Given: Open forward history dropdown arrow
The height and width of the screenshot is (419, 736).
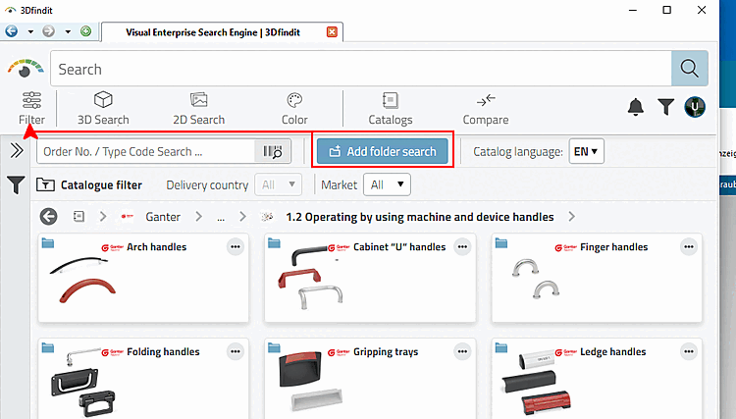Looking at the screenshot, I should click(x=68, y=32).
